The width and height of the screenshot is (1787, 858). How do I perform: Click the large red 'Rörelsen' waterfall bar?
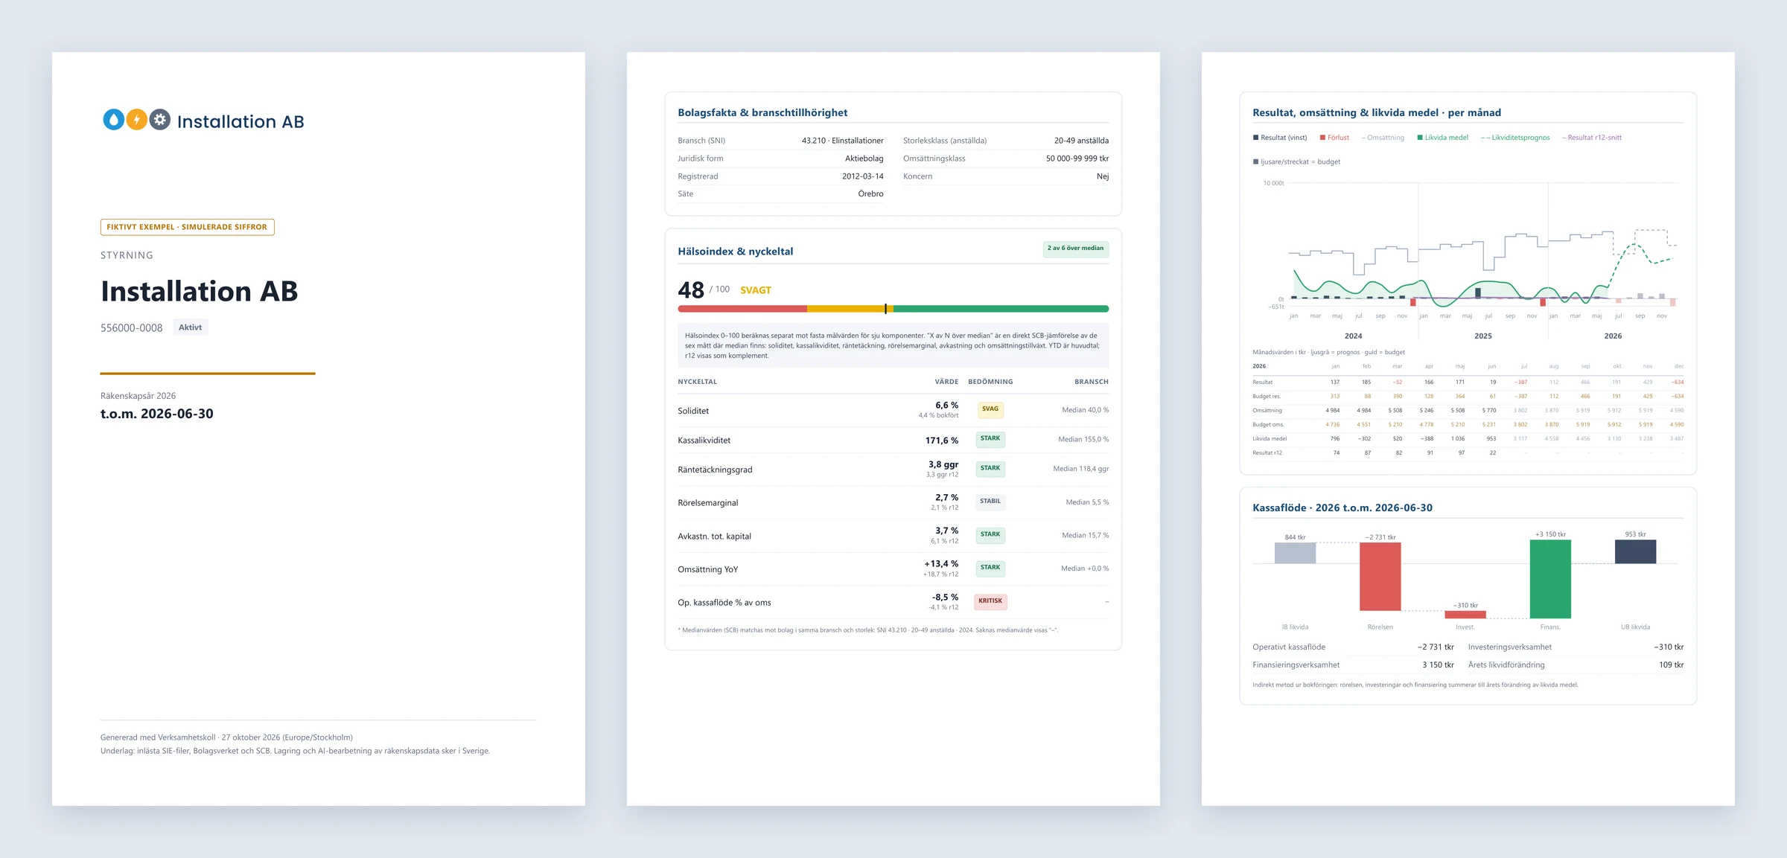pos(1380,577)
